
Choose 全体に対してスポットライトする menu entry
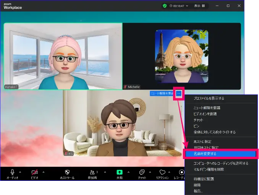(215, 132)
